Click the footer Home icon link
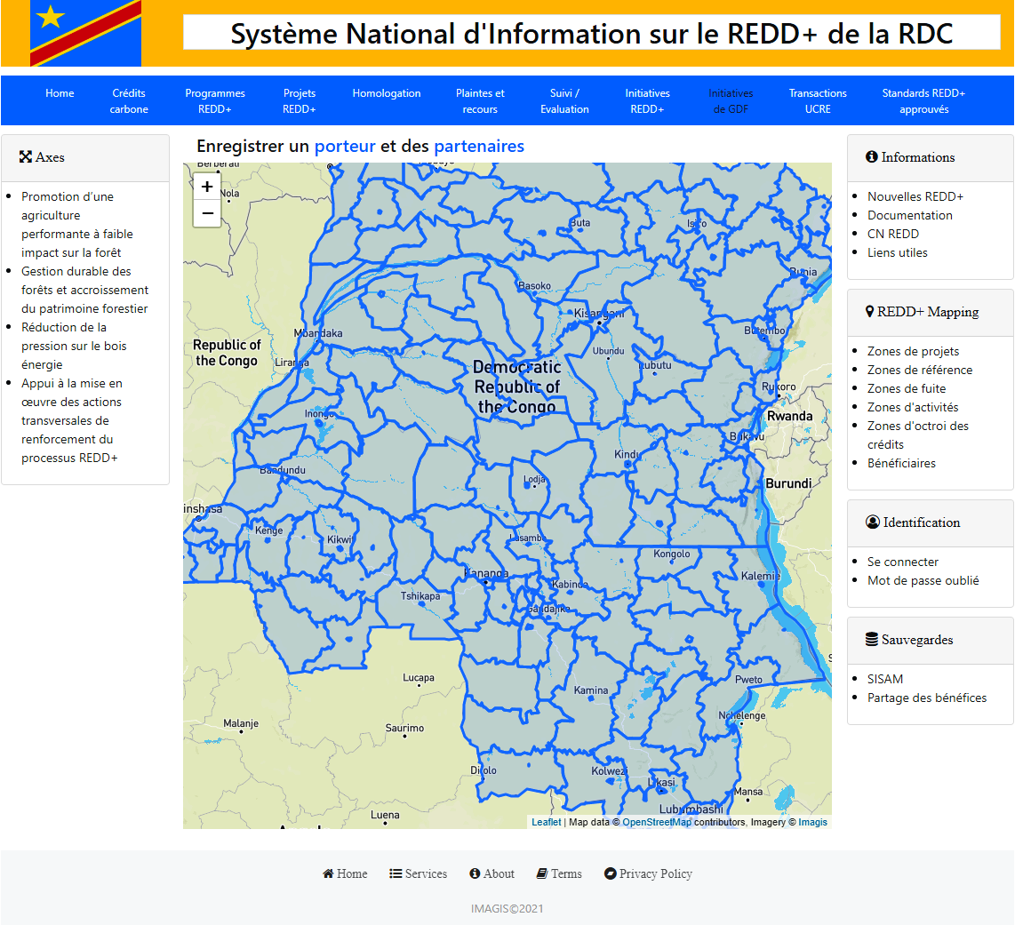Viewport: 1015px width, 925px height. [x=345, y=873]
